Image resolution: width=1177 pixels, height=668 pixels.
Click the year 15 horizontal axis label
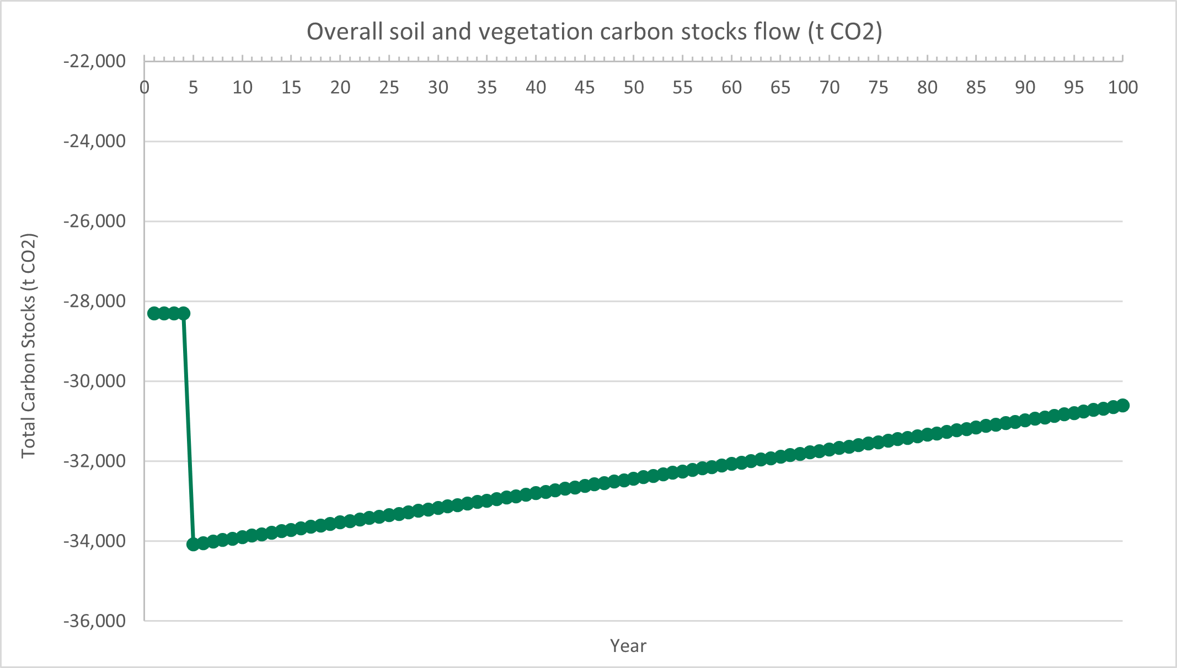click(x=291, y=88)
